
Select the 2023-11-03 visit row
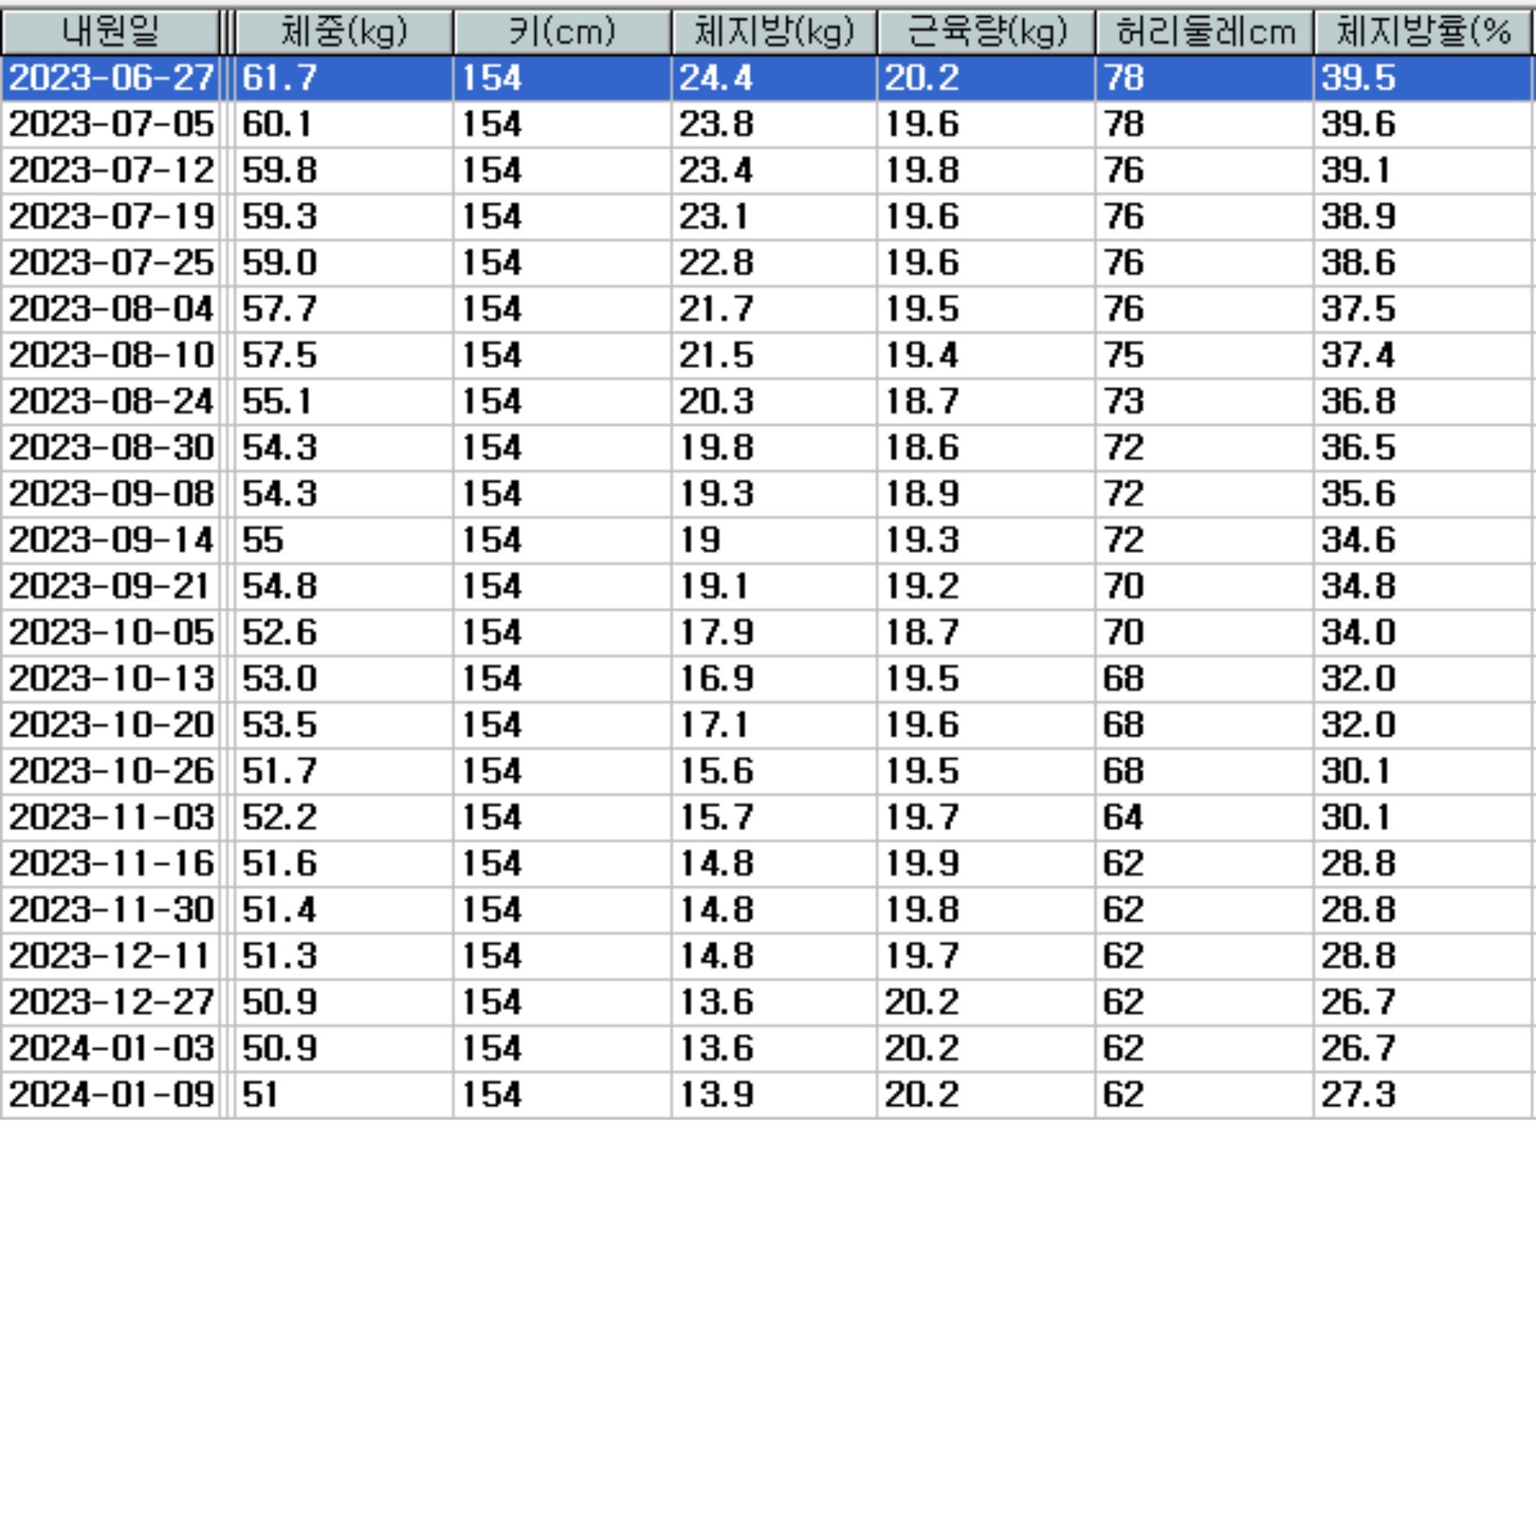point(768,817)
